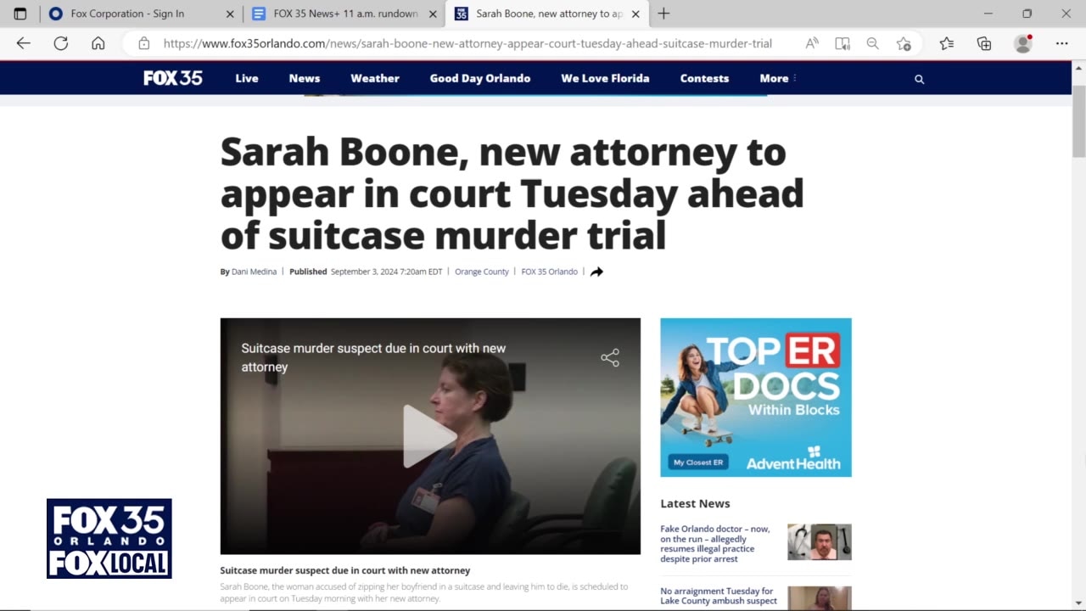Toggle Read aloud icon in address bar
The image size is (1086, 611).
[x=812, y=43]
